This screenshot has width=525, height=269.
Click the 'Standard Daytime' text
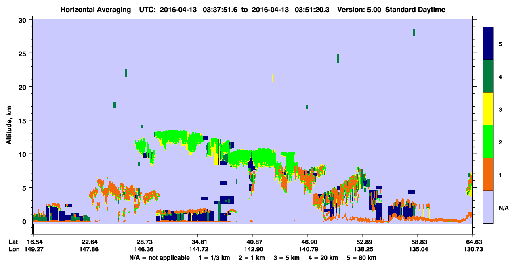point(415,10)
